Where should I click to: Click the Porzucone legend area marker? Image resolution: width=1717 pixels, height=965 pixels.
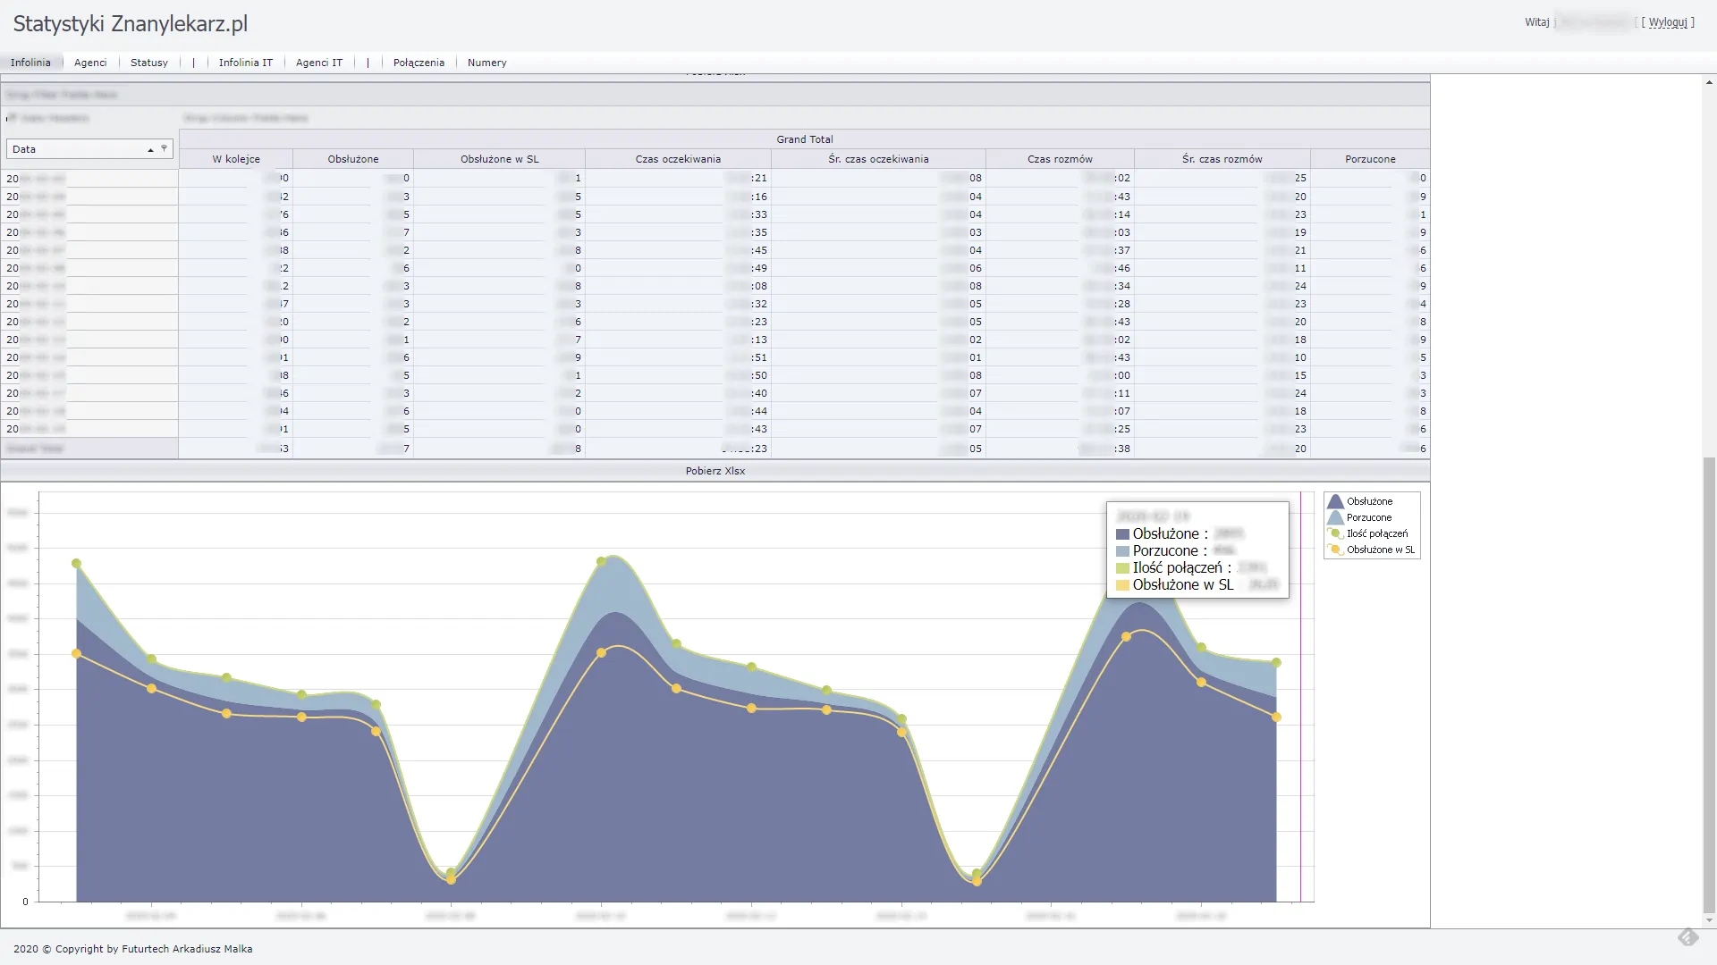point(1335,517)
